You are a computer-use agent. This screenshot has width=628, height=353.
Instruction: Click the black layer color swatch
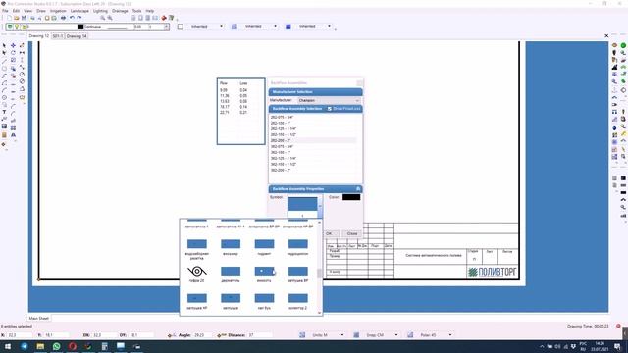[80, 26]
